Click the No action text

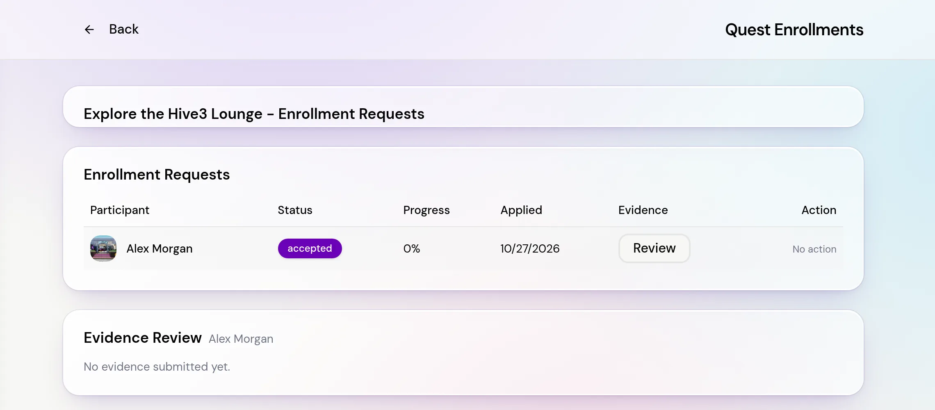coord(814,249)
